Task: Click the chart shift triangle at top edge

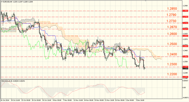Action: (146, 1)
